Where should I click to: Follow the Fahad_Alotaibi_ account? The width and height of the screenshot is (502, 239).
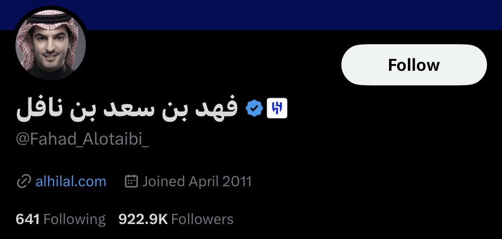click(x=414, y=65)
